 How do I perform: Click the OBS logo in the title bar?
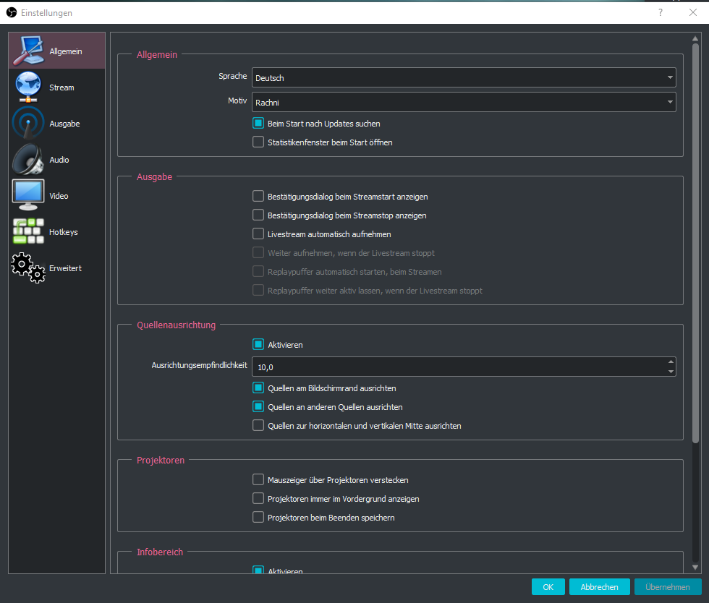click(x=12, y=12)
